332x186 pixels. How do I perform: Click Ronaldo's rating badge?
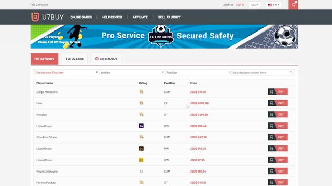(x=141, y=115)
